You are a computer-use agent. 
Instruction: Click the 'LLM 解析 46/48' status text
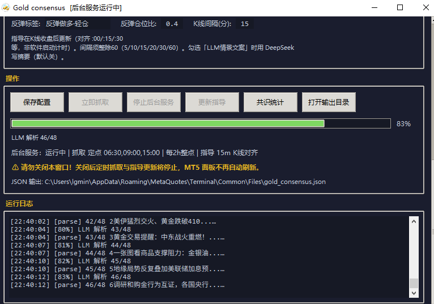[34, 138]
